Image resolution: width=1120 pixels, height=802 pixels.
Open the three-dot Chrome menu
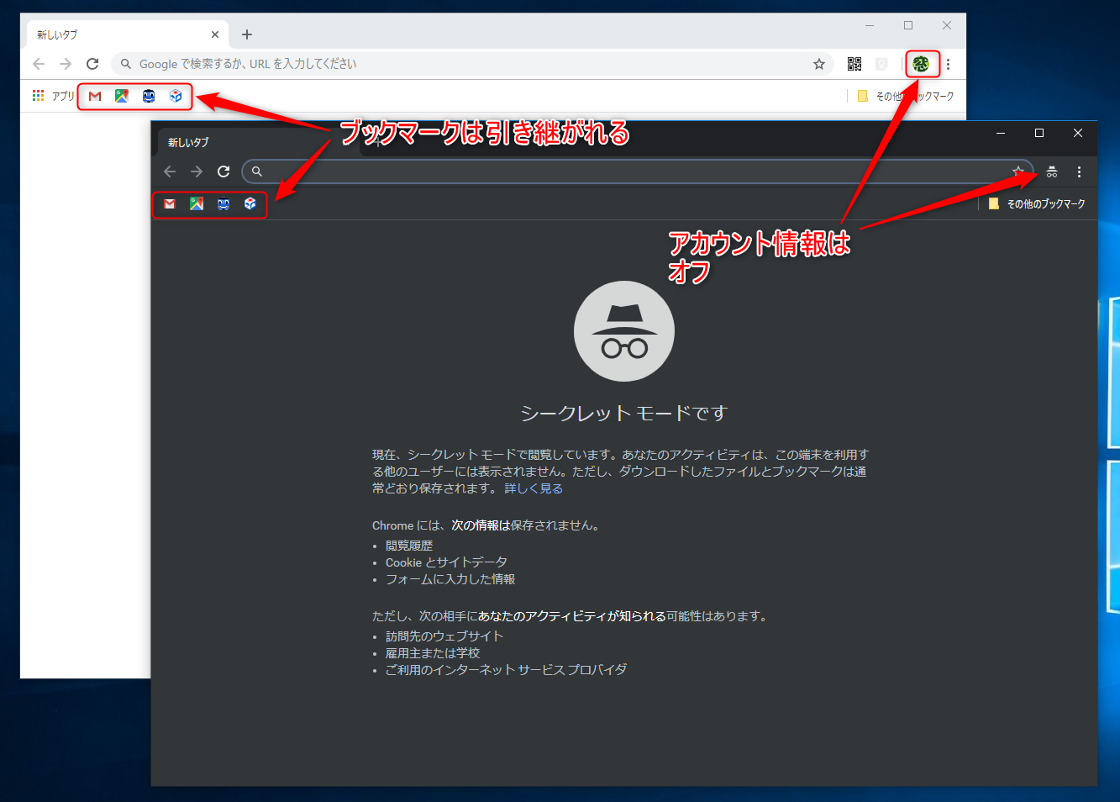[948, 64]
